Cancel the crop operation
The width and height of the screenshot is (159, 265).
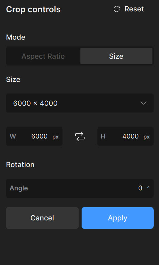point(42,218)
